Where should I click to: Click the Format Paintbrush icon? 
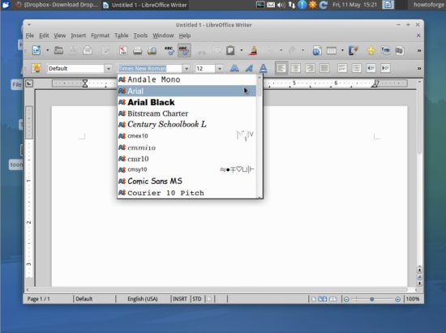[253, 50]
